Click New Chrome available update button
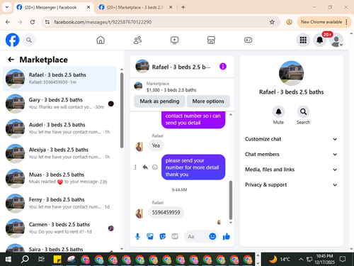This screenshot has height=266, width=354. (x=321, y=22)
